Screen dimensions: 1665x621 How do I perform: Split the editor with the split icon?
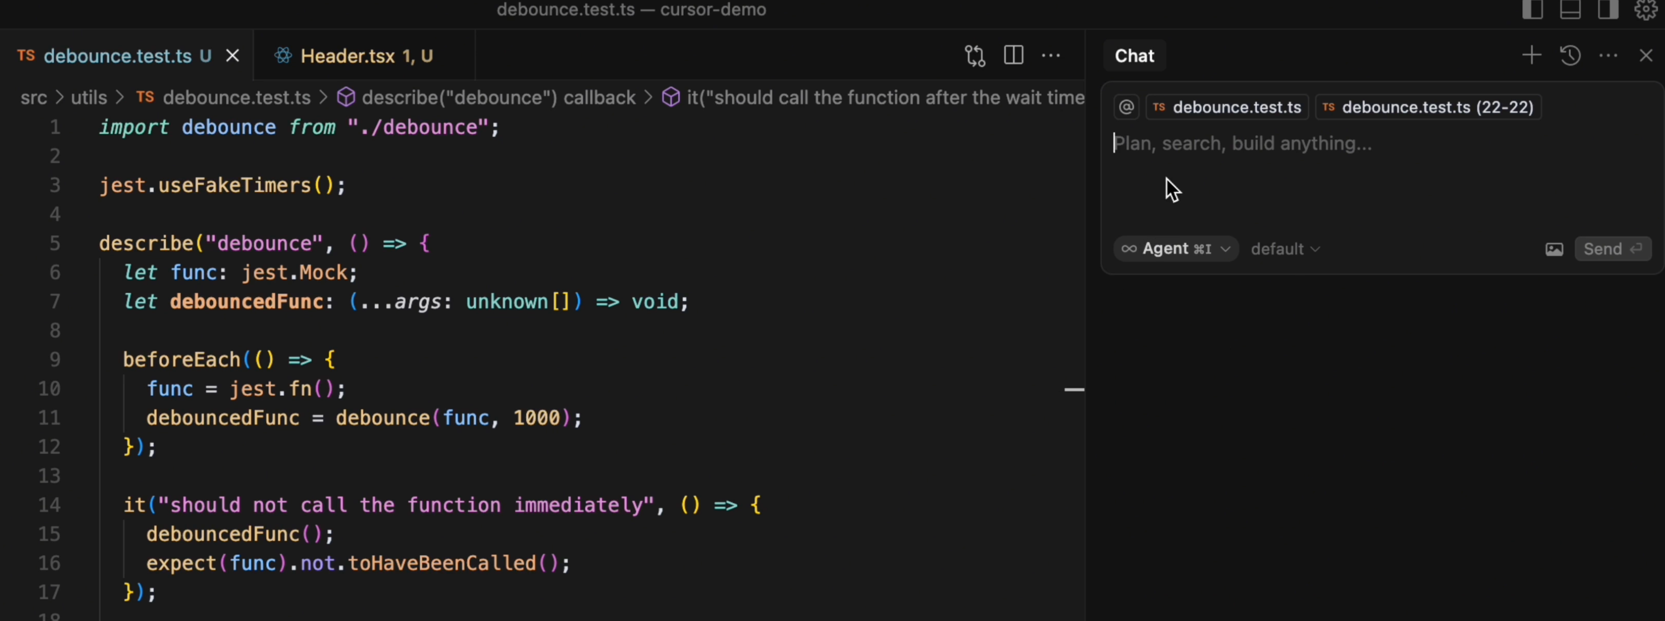point(1014,55)
